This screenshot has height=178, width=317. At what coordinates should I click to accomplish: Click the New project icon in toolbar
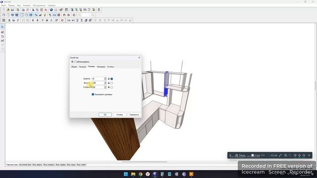pyautogui.click(x=4, y=10)
